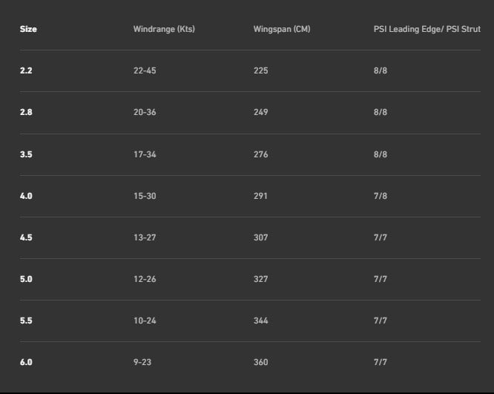Click the Windrange (Kts) column header
The image size is (494, 394).
pos(164,30)
